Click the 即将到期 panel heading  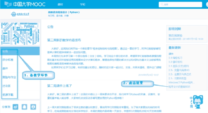[x=175, y=29]
